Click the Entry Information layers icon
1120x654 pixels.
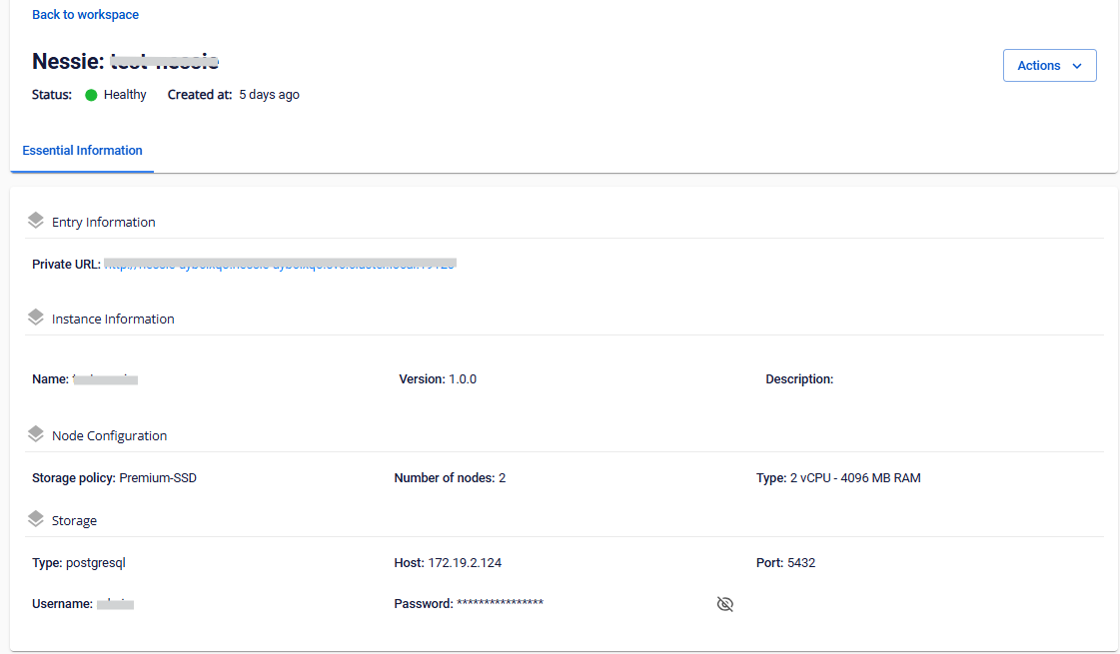click(x=36, y=221)
